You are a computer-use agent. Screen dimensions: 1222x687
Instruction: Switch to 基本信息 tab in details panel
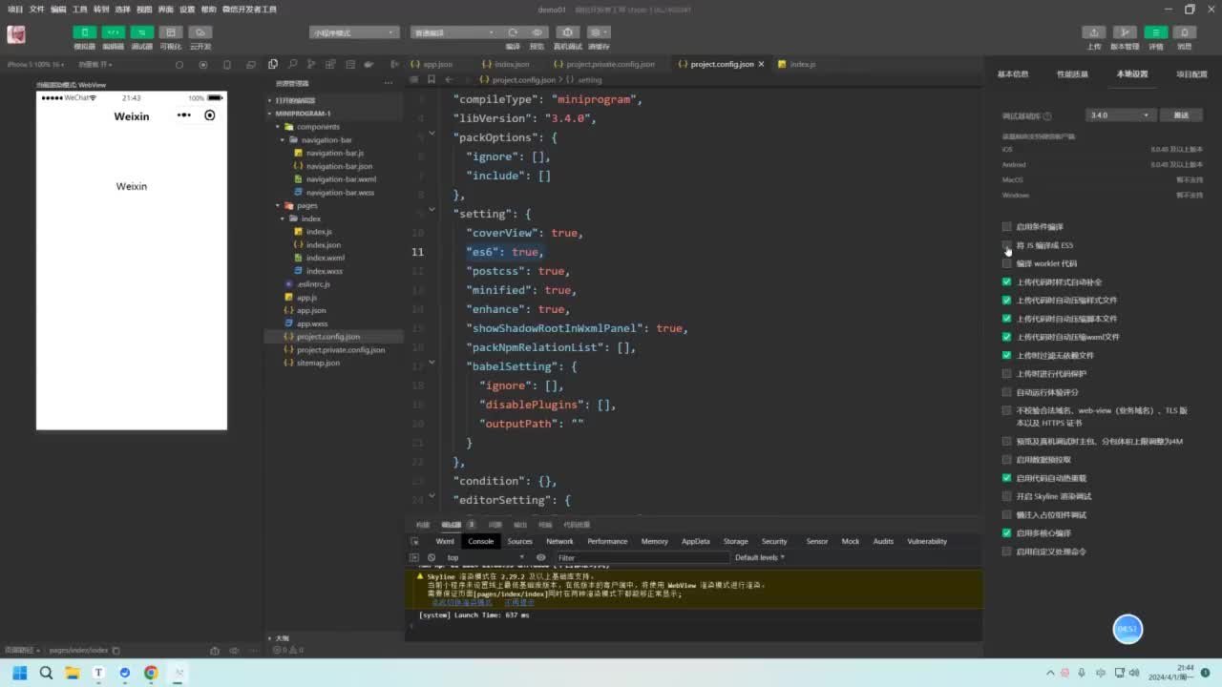click(x=1013, y=73)
